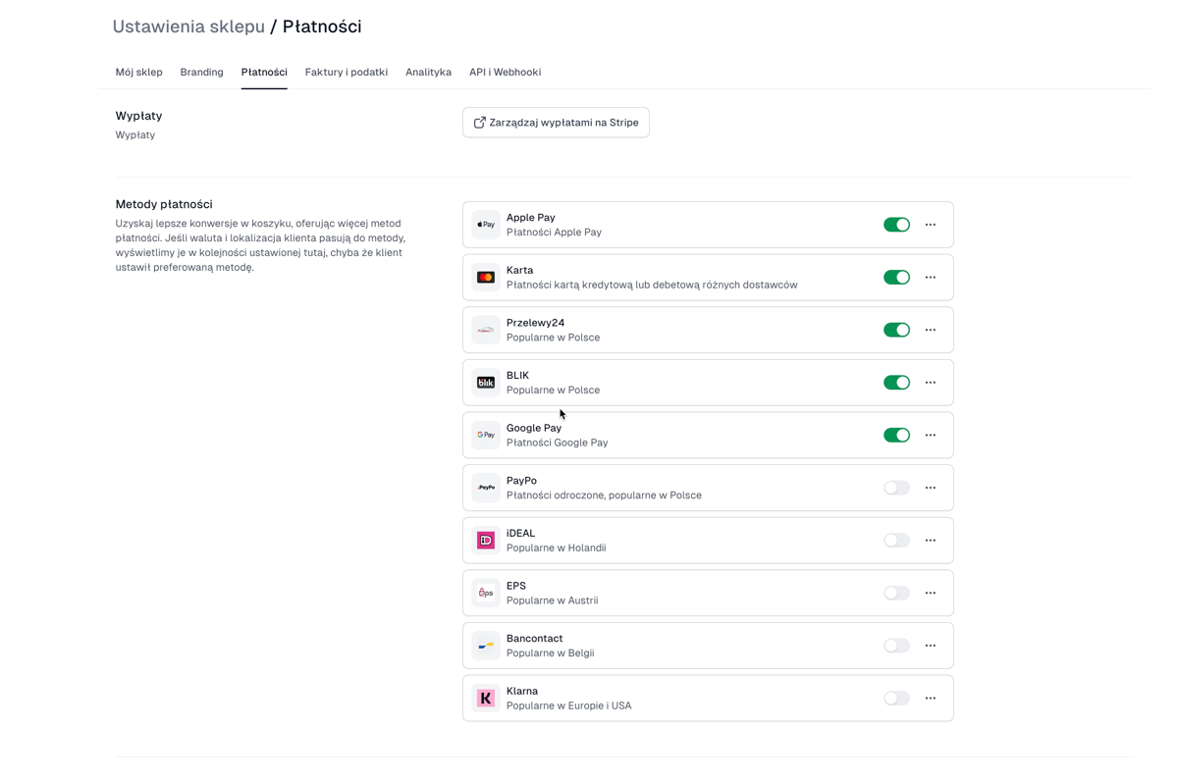Turn off the BLIK toggle
The width and height of the screenshot is (1178, 781).
coord(896,383)
